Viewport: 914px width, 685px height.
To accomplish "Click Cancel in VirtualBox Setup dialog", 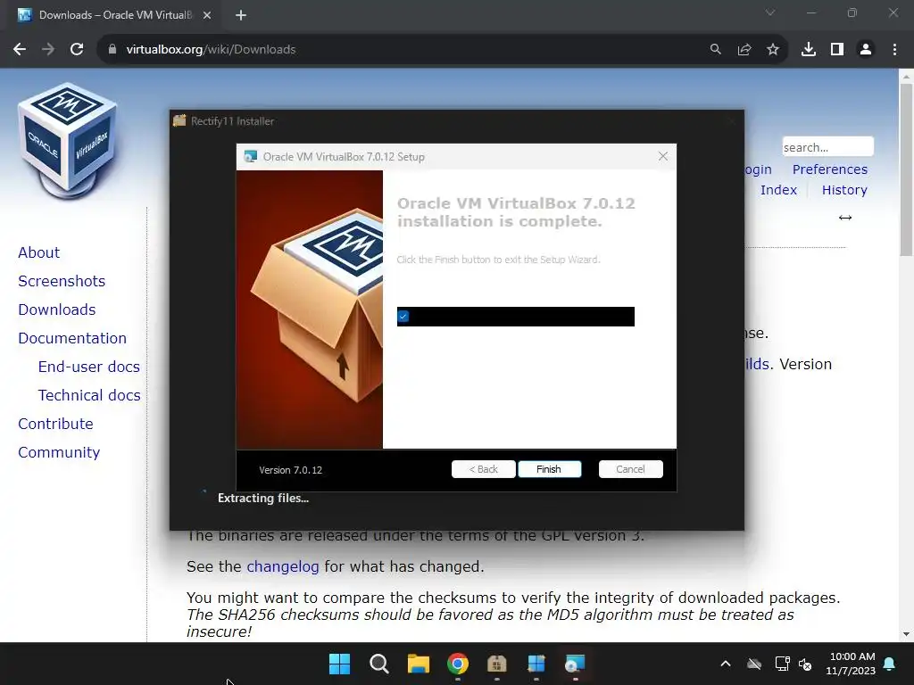I will coord(630,469).
